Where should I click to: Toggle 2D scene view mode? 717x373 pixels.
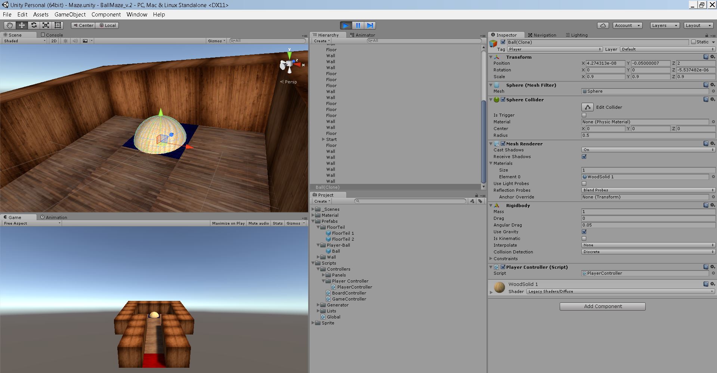[x=54, y=41]
